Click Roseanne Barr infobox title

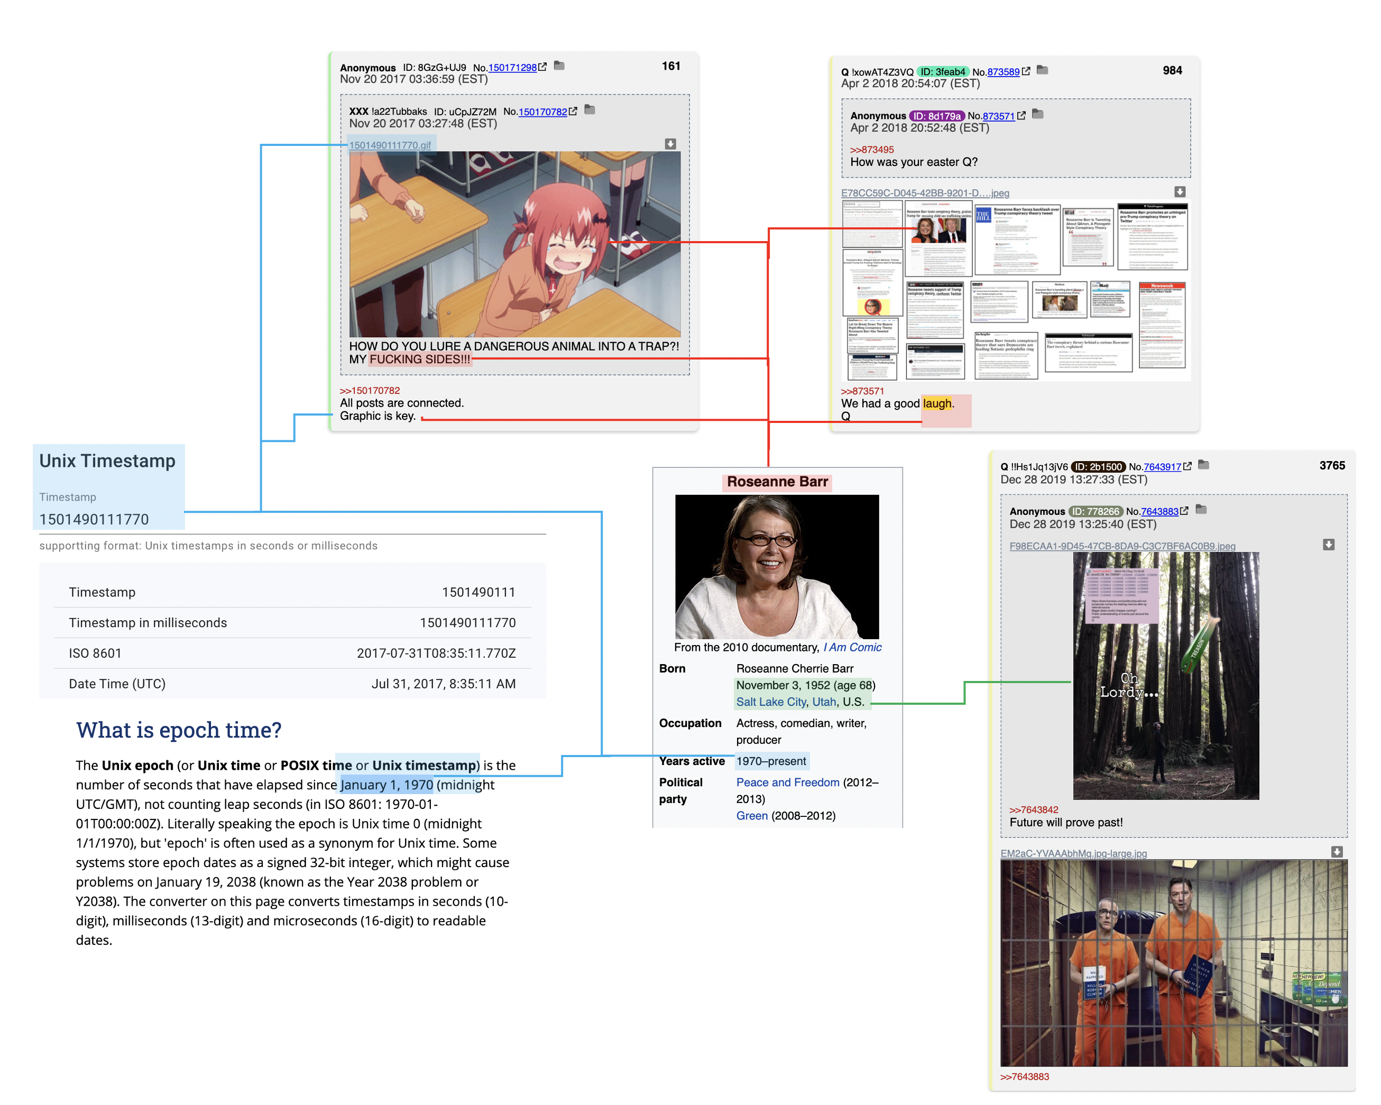777,482
